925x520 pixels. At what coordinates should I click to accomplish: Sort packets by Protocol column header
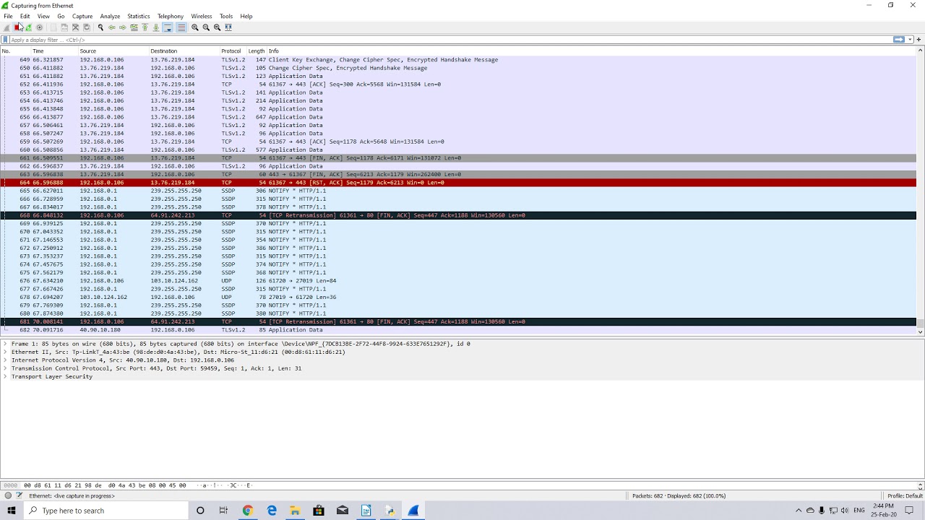231,51
